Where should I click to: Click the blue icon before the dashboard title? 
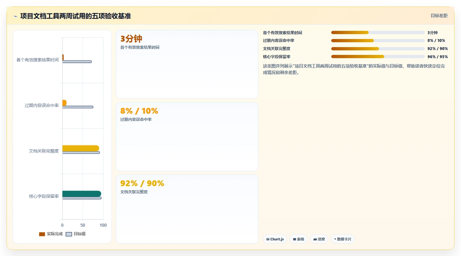coord(15,16)
